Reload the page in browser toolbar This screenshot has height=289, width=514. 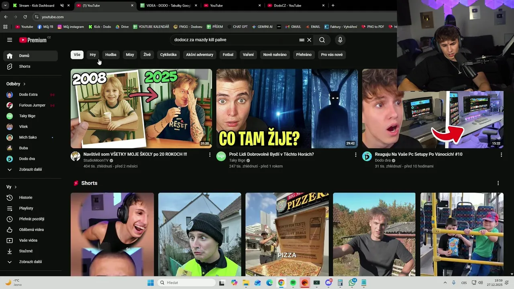25,17
